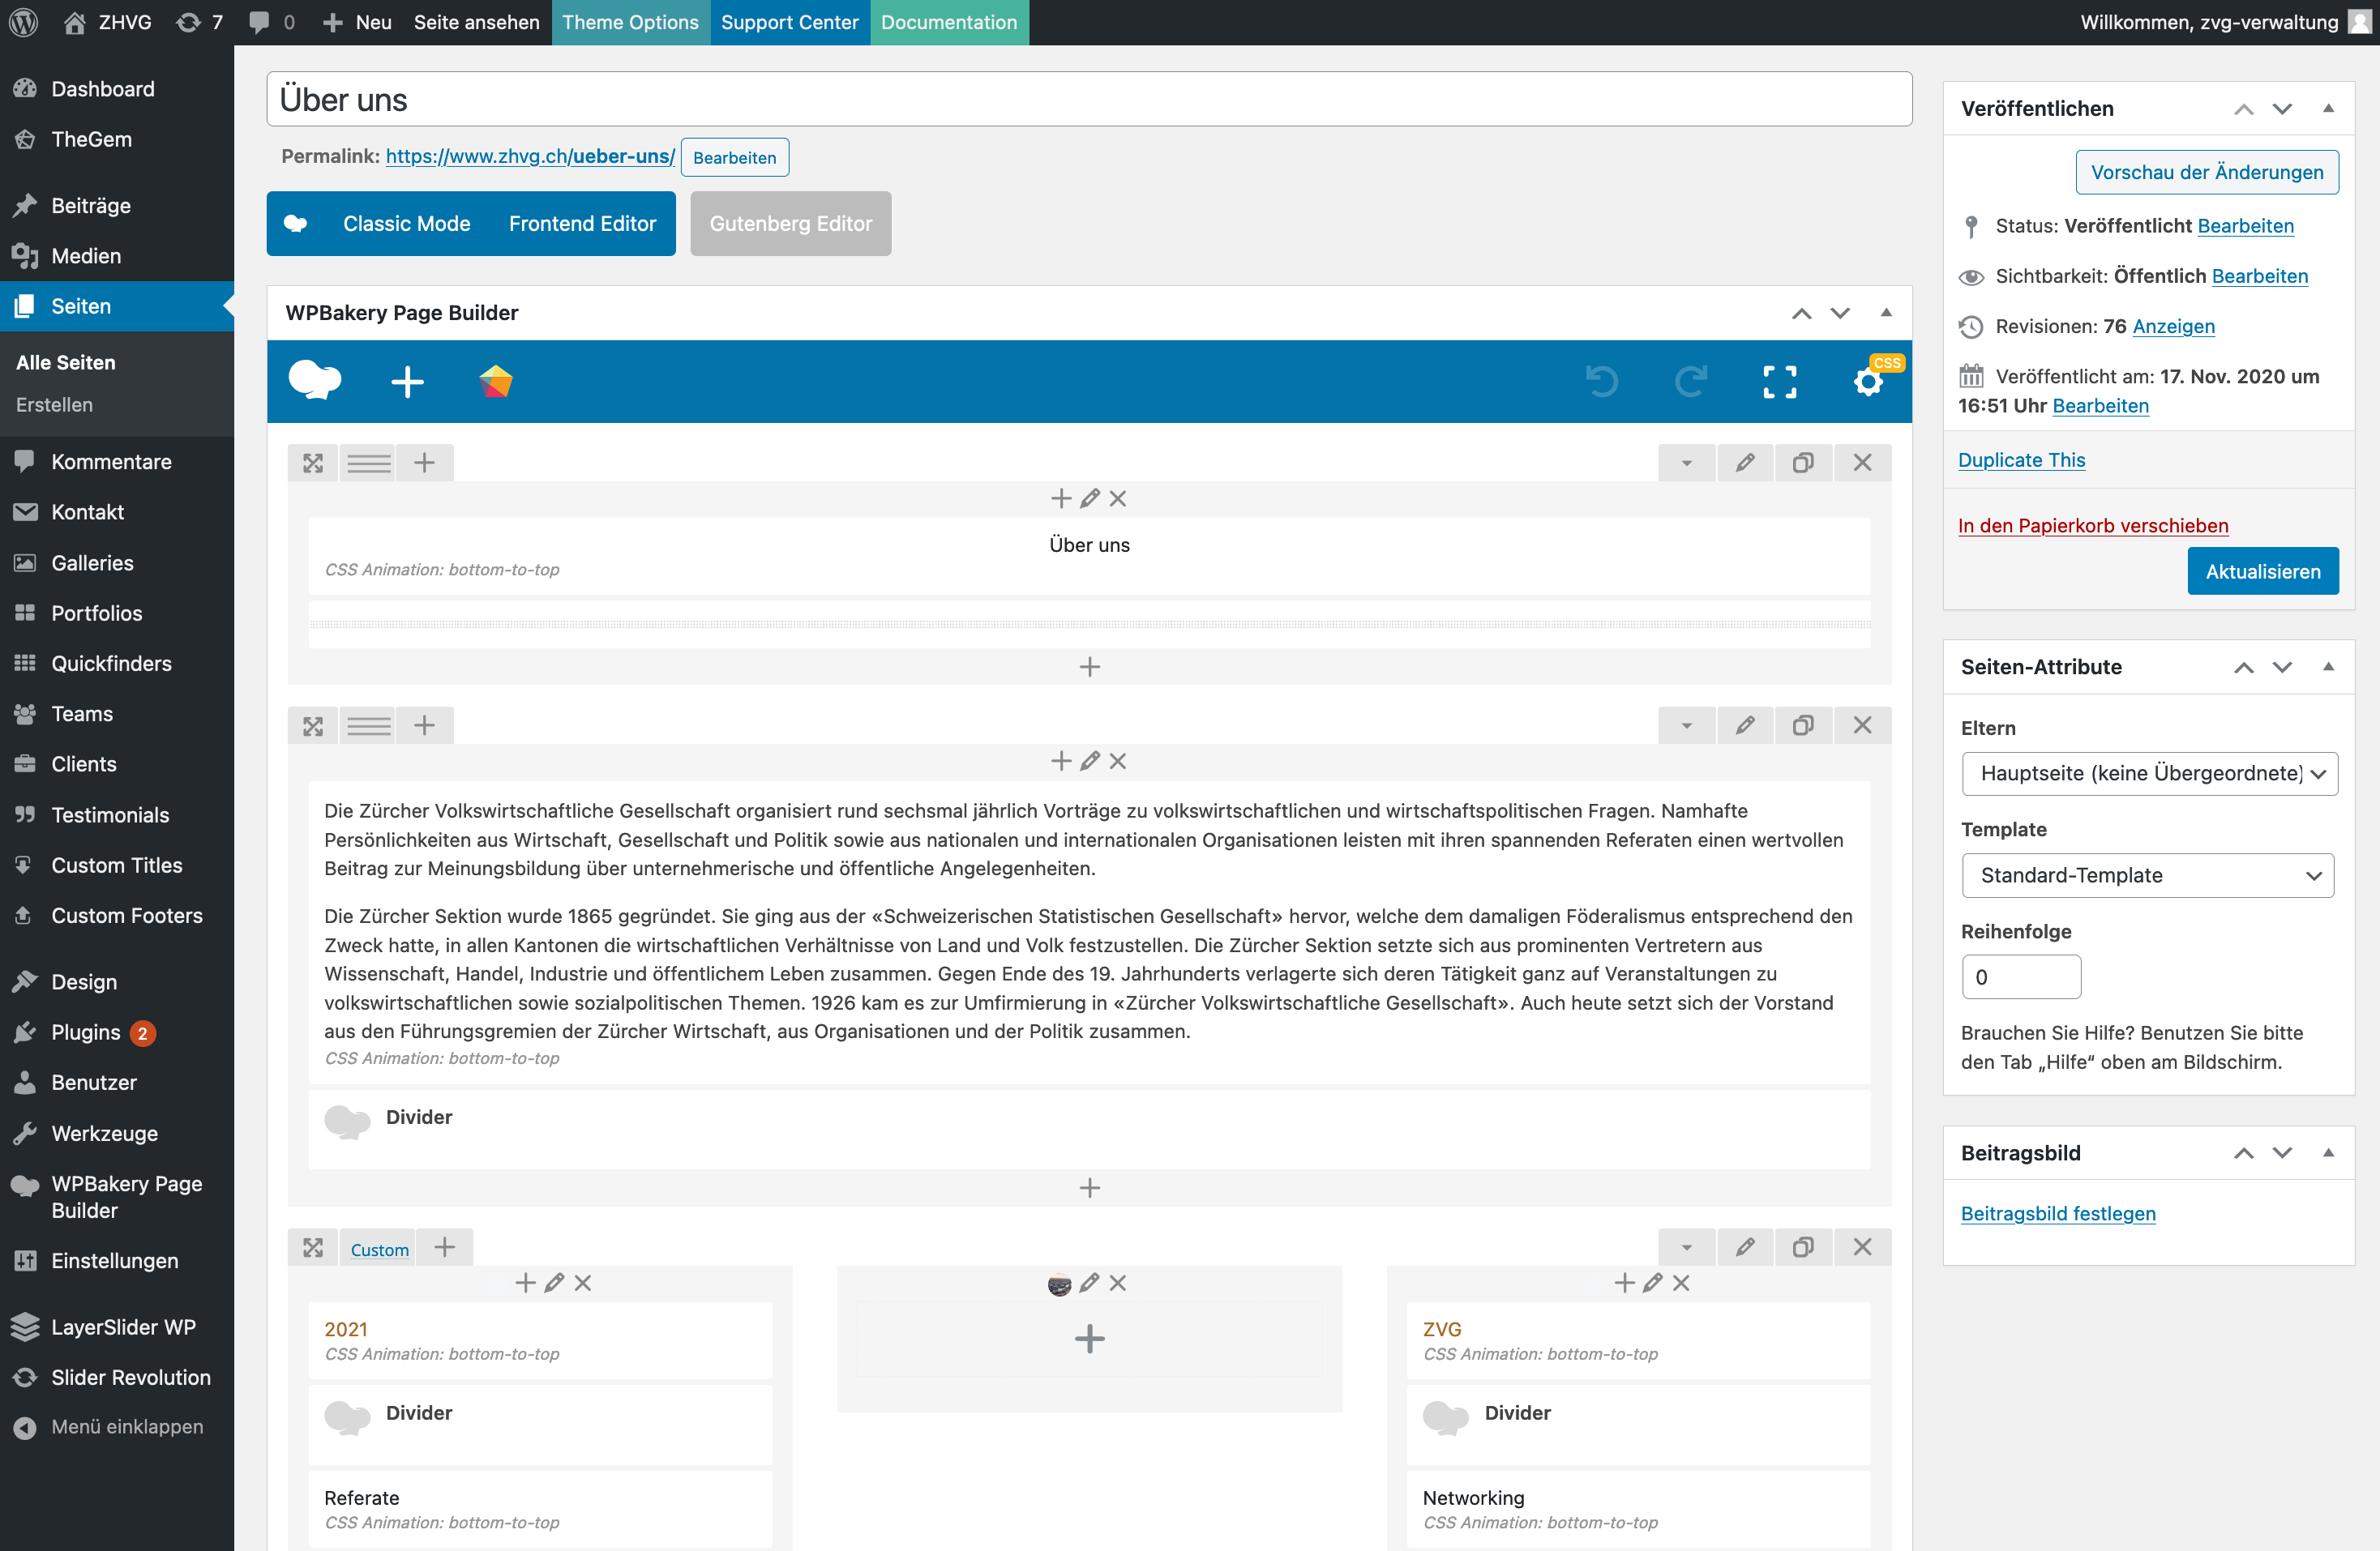The image size is (2380, 1551).
Task: Toggle collapse of the first row
Action: click(1687, 463)
